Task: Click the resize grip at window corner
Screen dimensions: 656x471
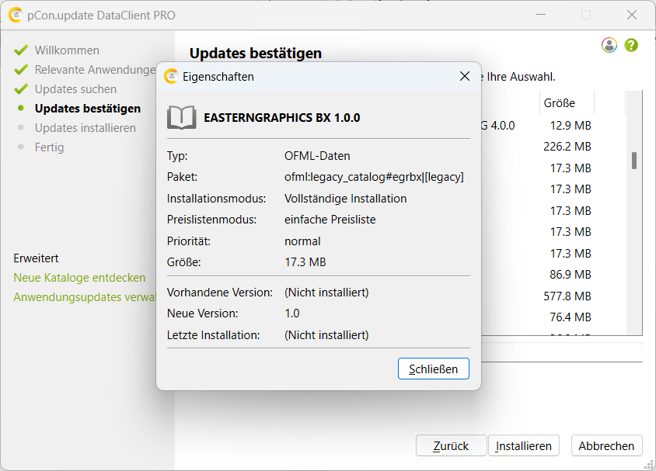Action: pos(649,464)
